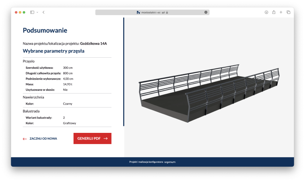Click the yellow minimize window button

[x=20, y=12]
